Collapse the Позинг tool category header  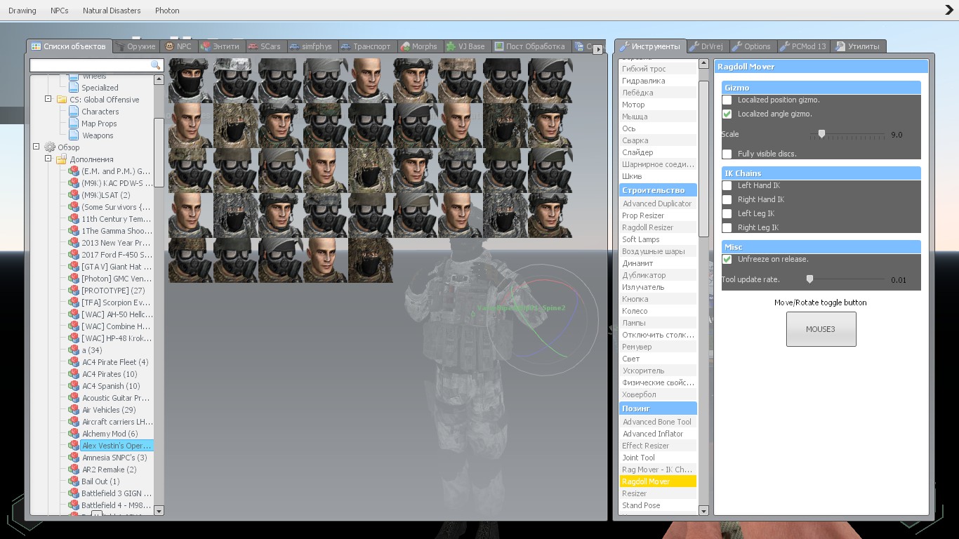point(658,408)
